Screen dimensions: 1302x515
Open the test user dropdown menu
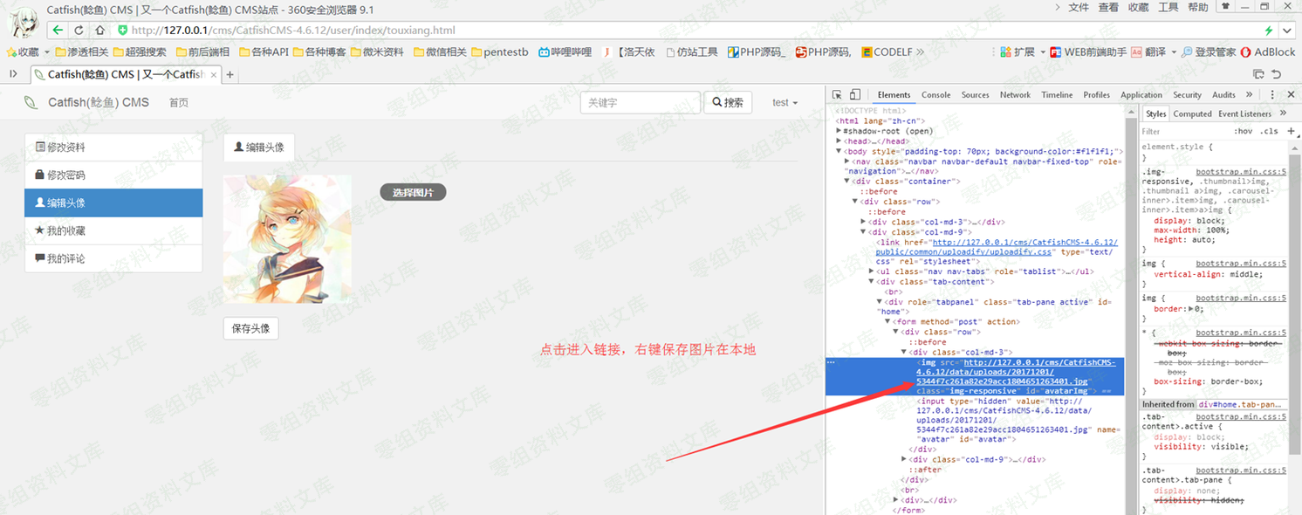click(x=785, y=103)
